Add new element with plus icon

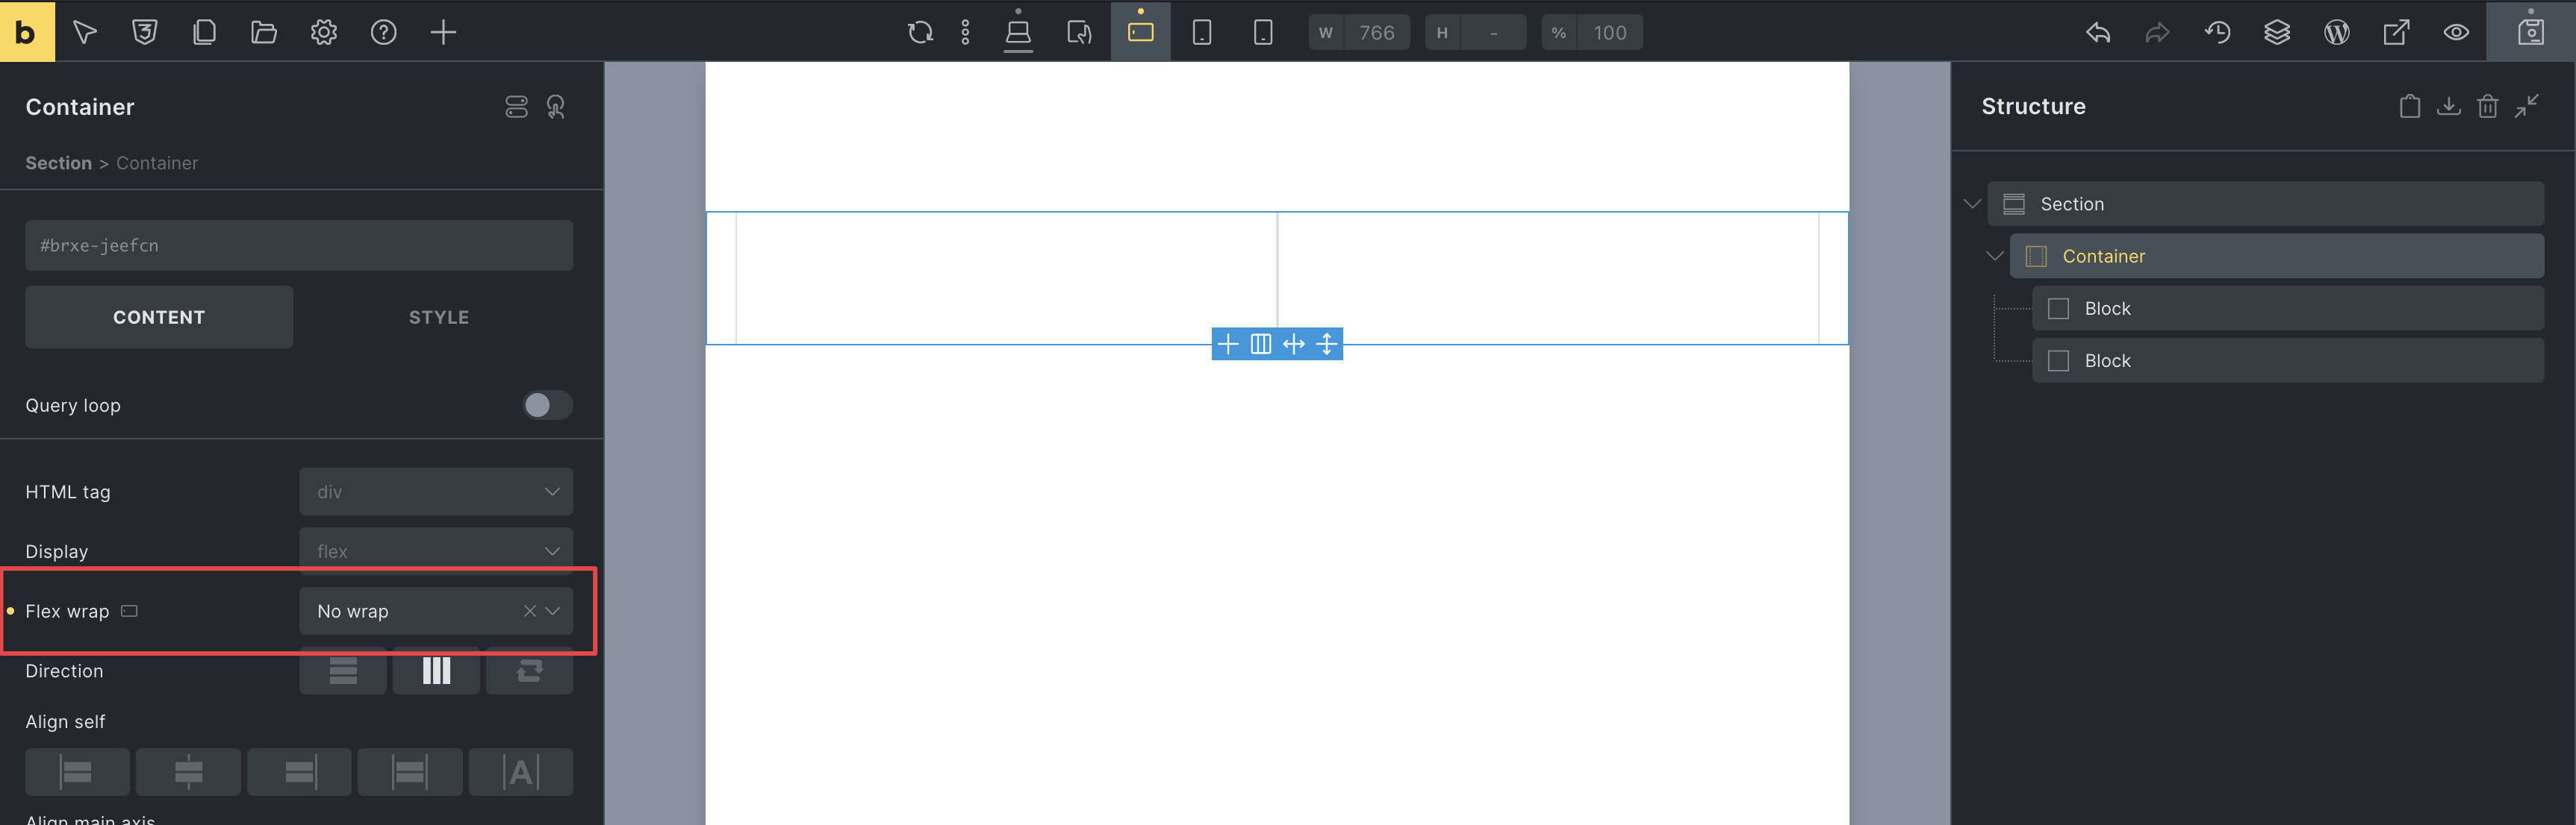[x=443, y=32]
